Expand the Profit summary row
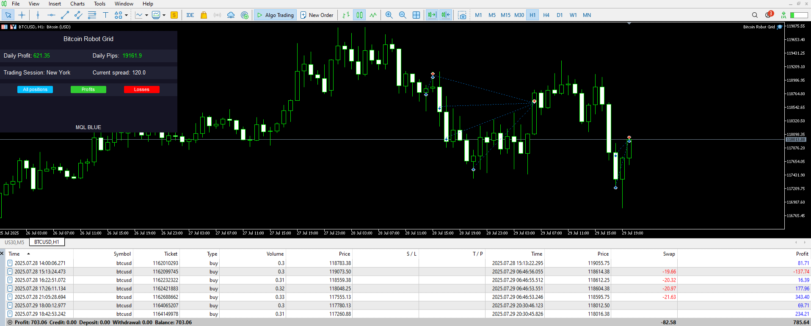Image resolution: width=811 pixels, height=326 pixels. [10, 323]
